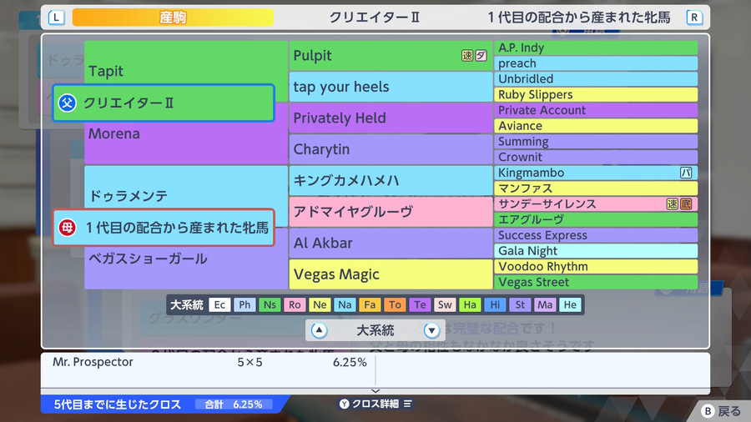The image size is (751, 422).
Task: Click the 速 badge on サンデーサイレンス
Action: [672, 203]
